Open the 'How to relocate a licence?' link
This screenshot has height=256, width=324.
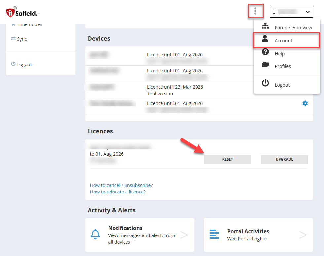pos(118,192)
